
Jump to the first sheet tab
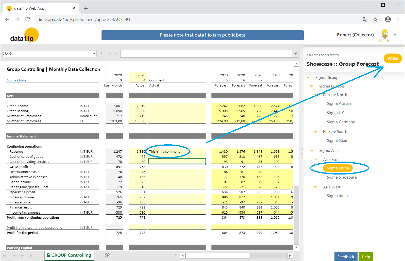[x=5, y=256]
